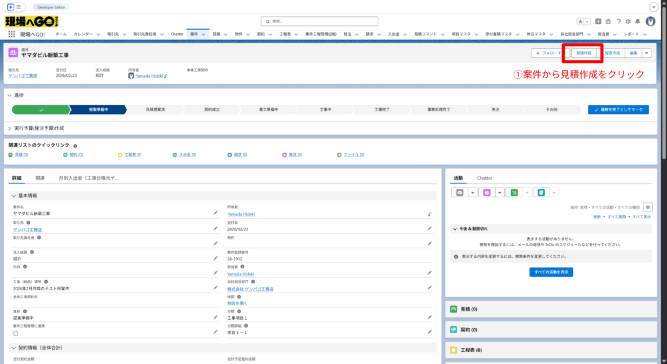Expand the 実行予算(発注予算)作成 section
This screenshot has height=364, width=667.
point(10,128)
